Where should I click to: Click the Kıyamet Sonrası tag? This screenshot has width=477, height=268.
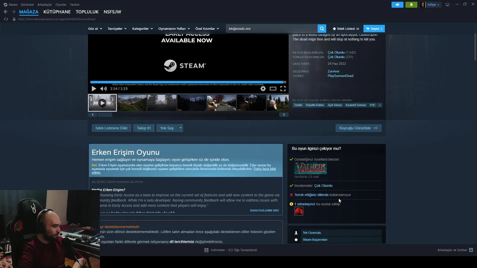pyautogui.click(x=356, y=105)
